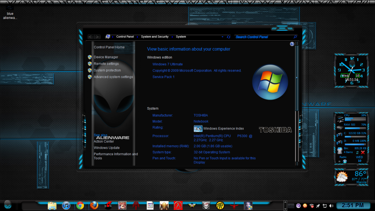This screenshot has width=375, height=211.
Task: Open the white document icon in taskbar
Action: click(150, 206)
